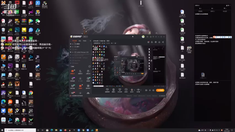Click the speaker volume icon in streaming toolbar
The width and height of the screenshot is (235, 132).
pos(138,90)
